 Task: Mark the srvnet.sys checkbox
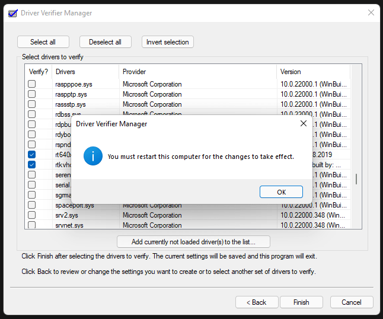pyautogui.click(x=32, y=225)
